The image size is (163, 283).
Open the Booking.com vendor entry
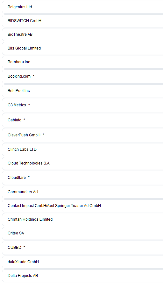tap(82, 76)
